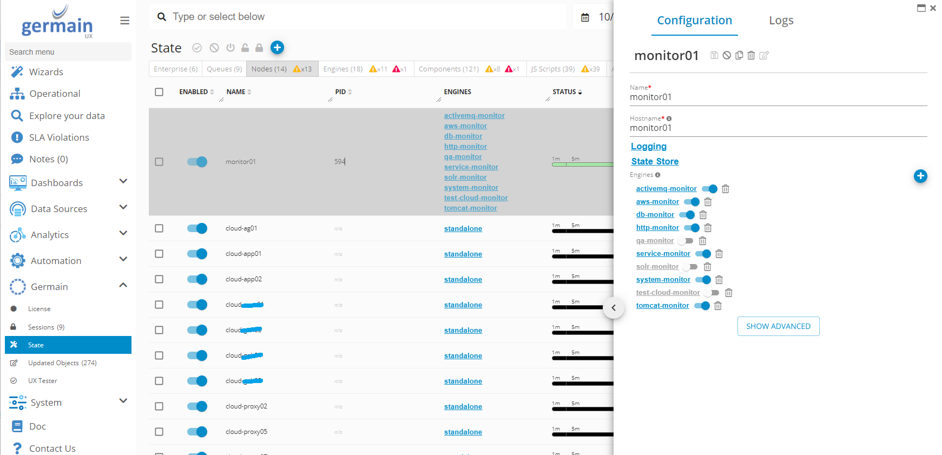Click the copy icon next to monitor01

(739, 55)
